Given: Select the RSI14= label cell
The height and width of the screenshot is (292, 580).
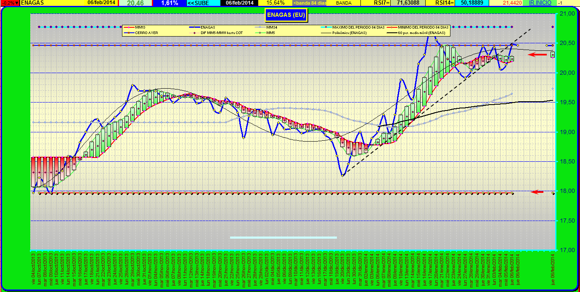Looking at the screenshot, I should [x=439, y=3].
